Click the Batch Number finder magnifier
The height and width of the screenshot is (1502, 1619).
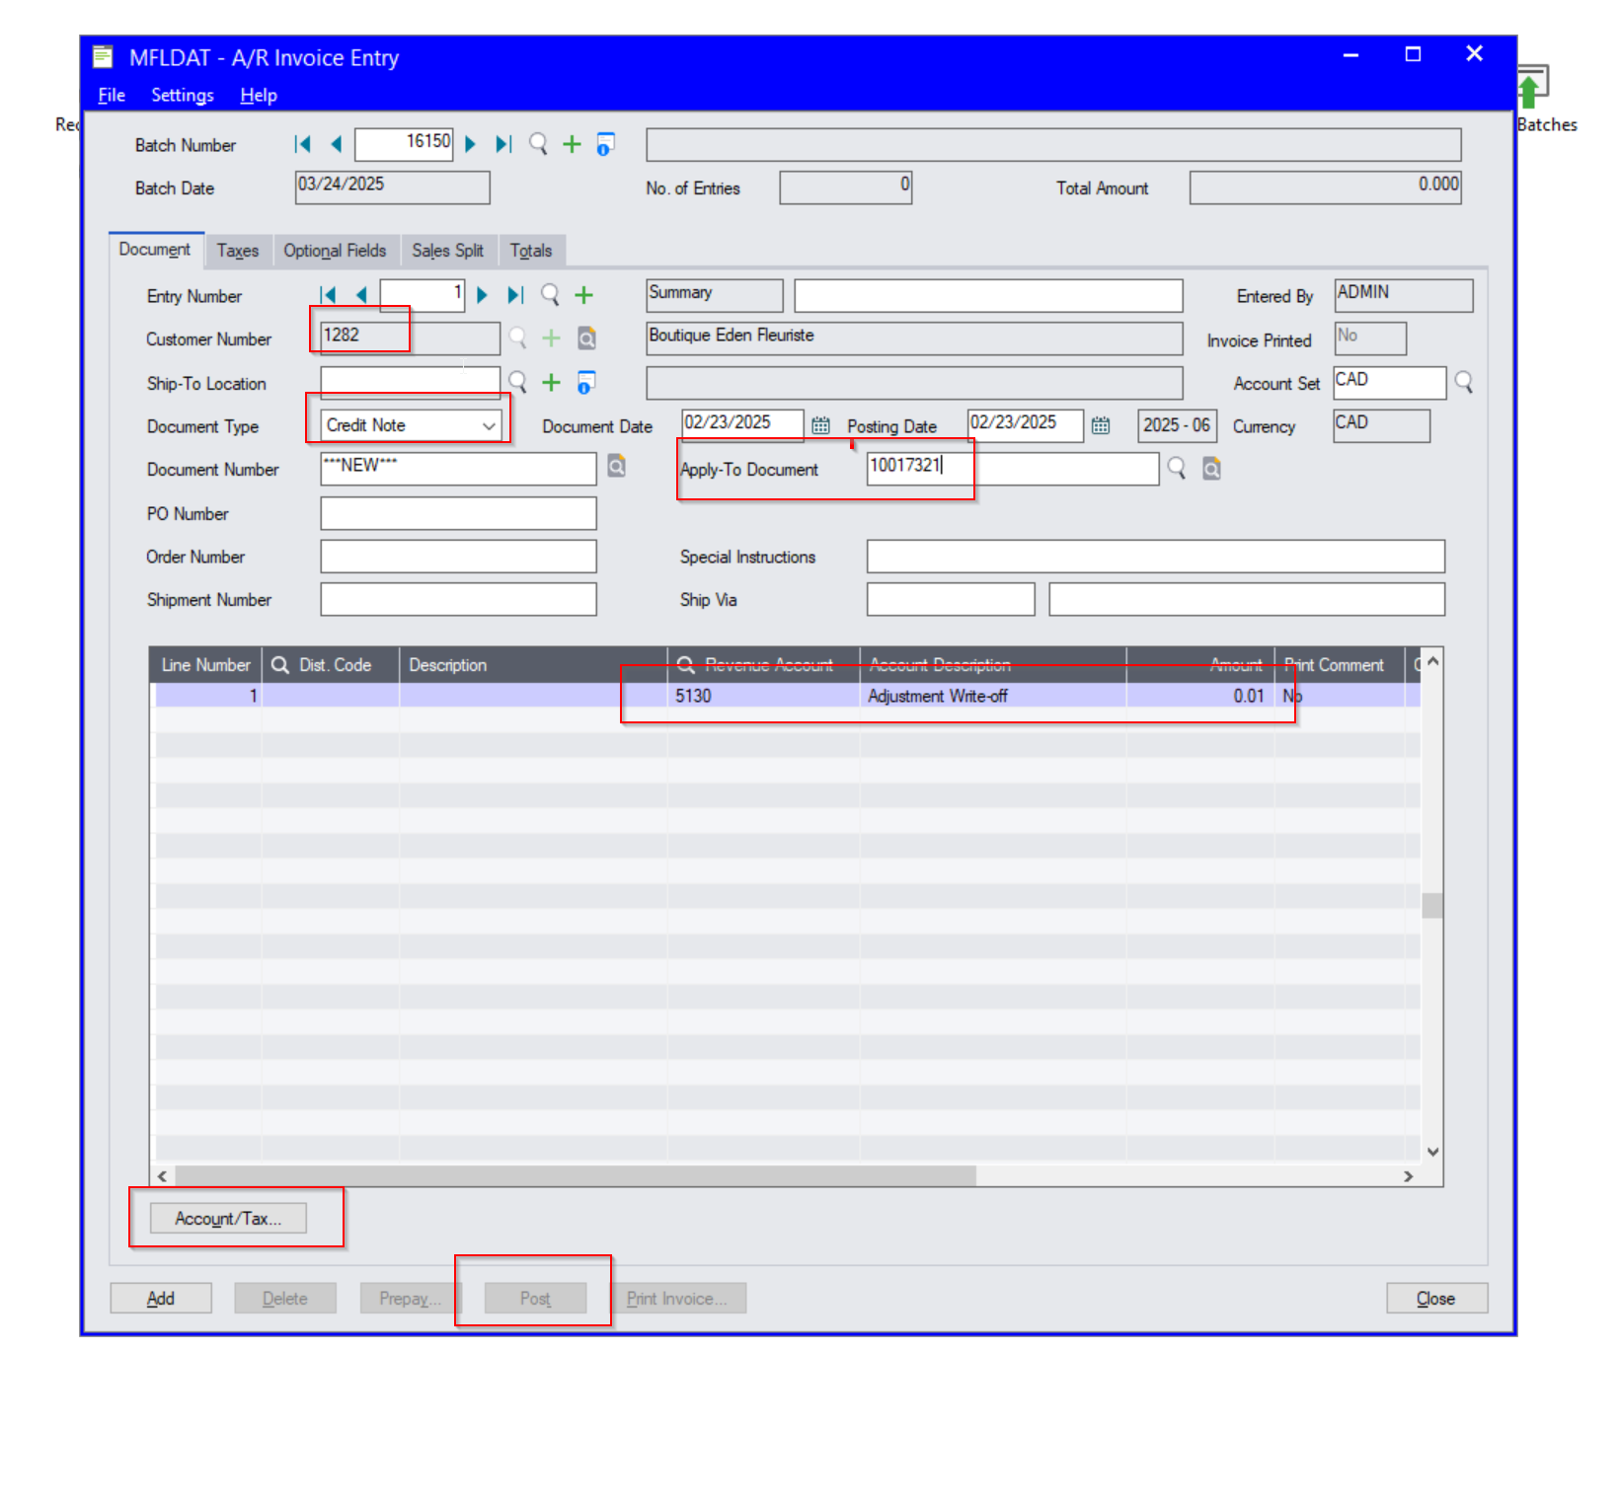click(538, 144)
